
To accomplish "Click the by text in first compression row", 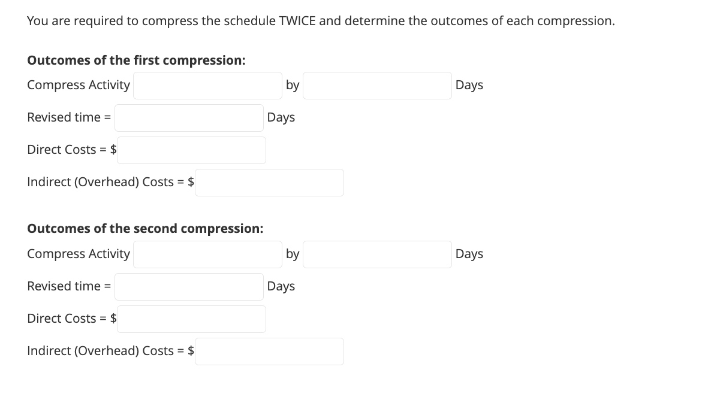I will pos(293,85).
